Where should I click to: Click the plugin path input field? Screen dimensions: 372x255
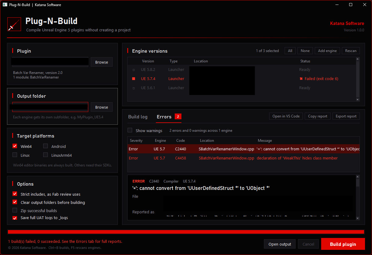click(50, 62)
